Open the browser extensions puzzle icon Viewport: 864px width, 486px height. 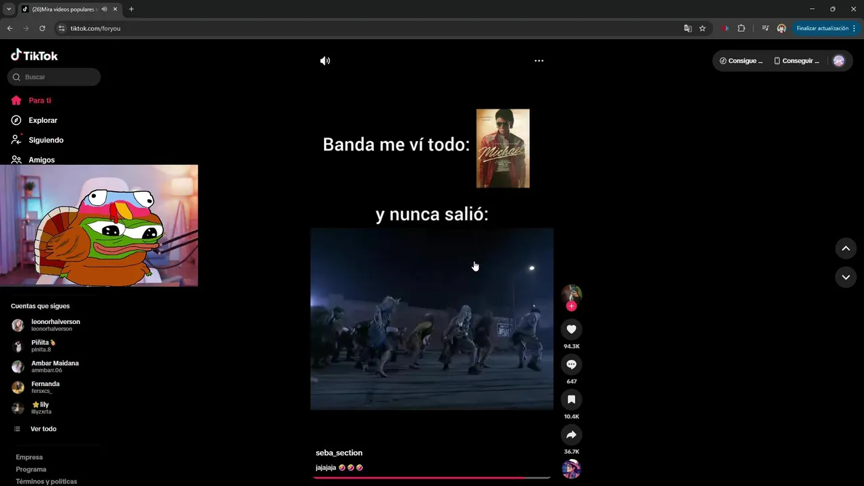click(x=741, y=28)
